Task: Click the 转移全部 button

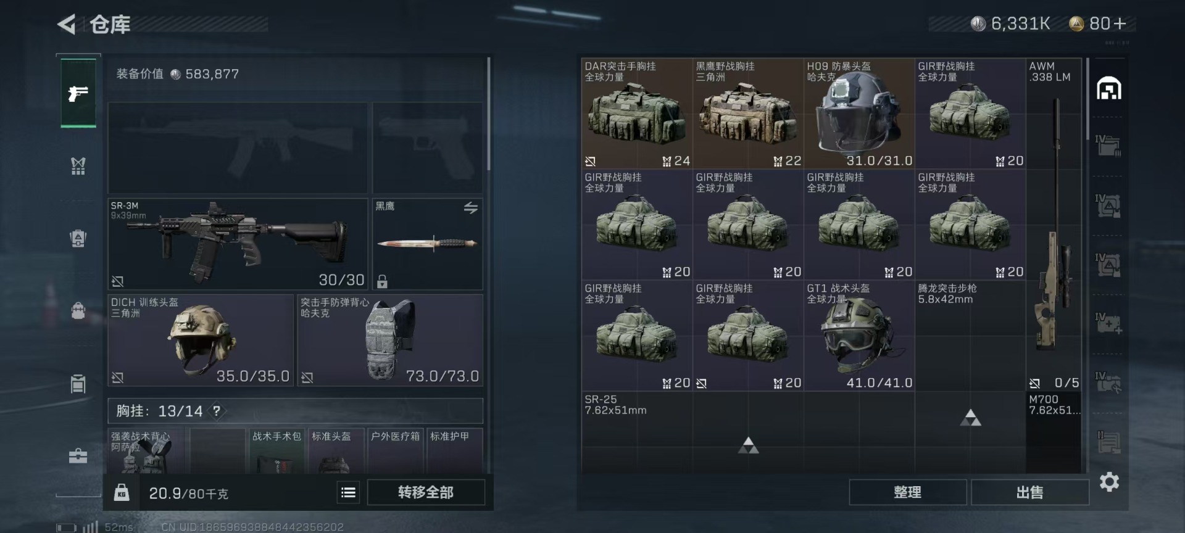Action: pos(426,492)
